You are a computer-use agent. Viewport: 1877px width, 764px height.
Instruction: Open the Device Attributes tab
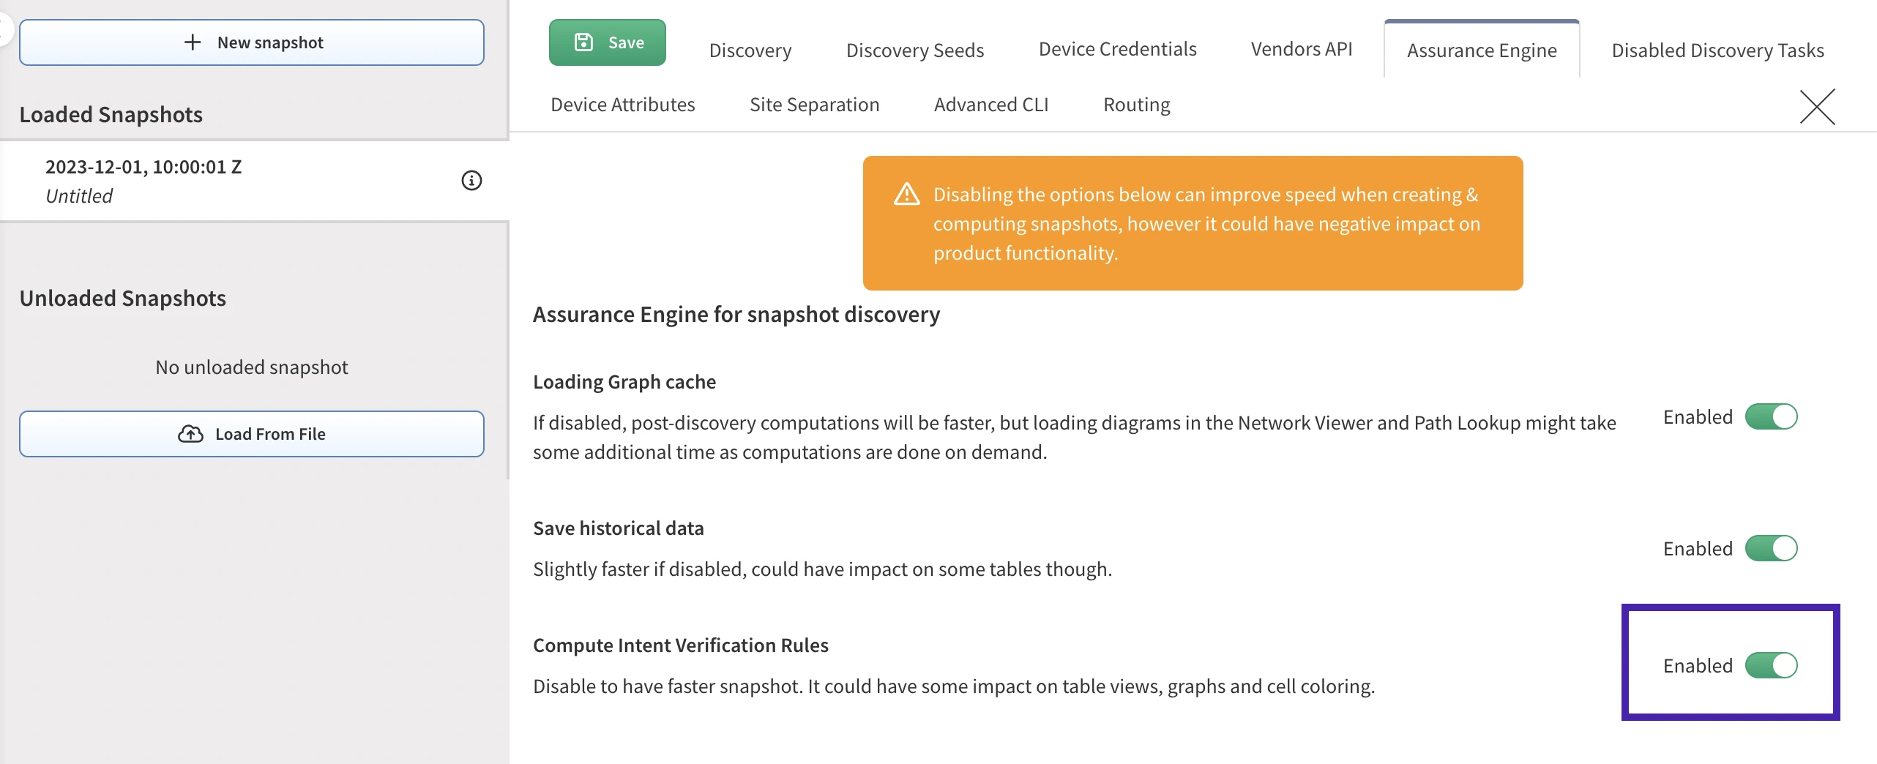point(622,105)
